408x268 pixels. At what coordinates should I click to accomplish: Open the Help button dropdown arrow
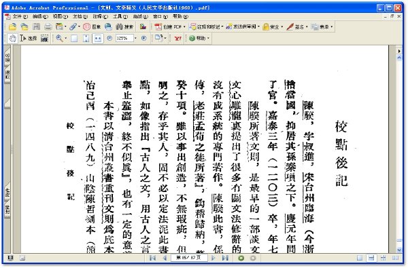(x=208, y=39)
